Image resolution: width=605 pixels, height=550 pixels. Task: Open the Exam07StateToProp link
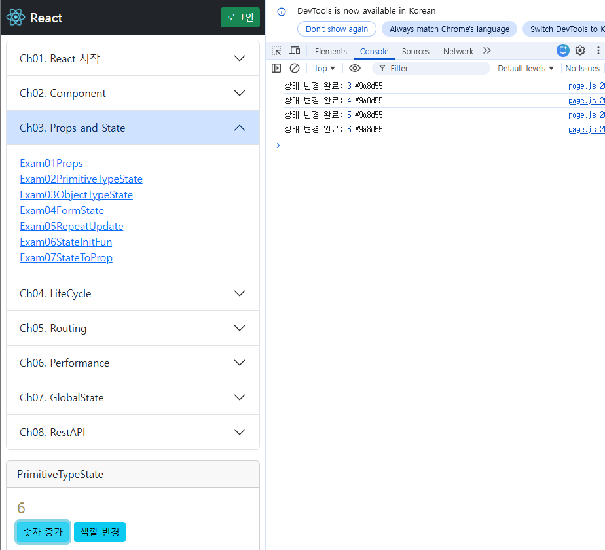tap(66, 258)
